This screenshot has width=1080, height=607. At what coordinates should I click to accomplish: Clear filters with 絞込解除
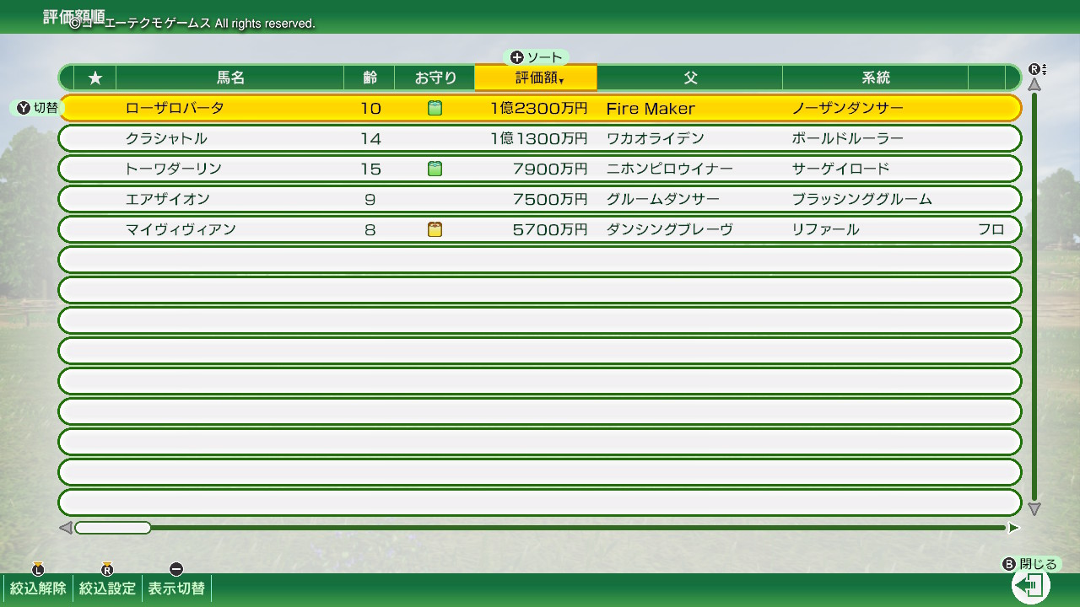click(38, 588)
